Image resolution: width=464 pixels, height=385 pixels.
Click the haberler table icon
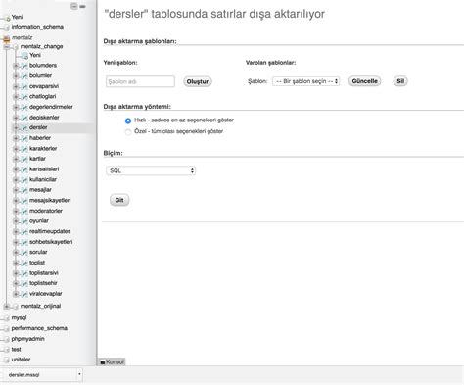(24, 138)
